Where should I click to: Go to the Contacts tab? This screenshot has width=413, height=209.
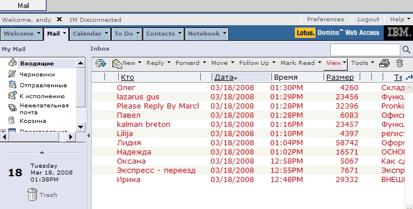(163, 34)
